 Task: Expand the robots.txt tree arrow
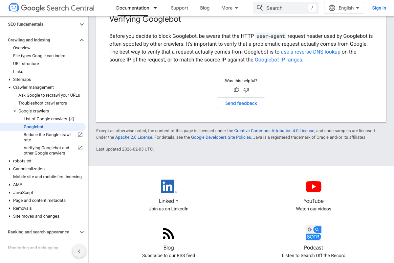click(x=10, y=161)
